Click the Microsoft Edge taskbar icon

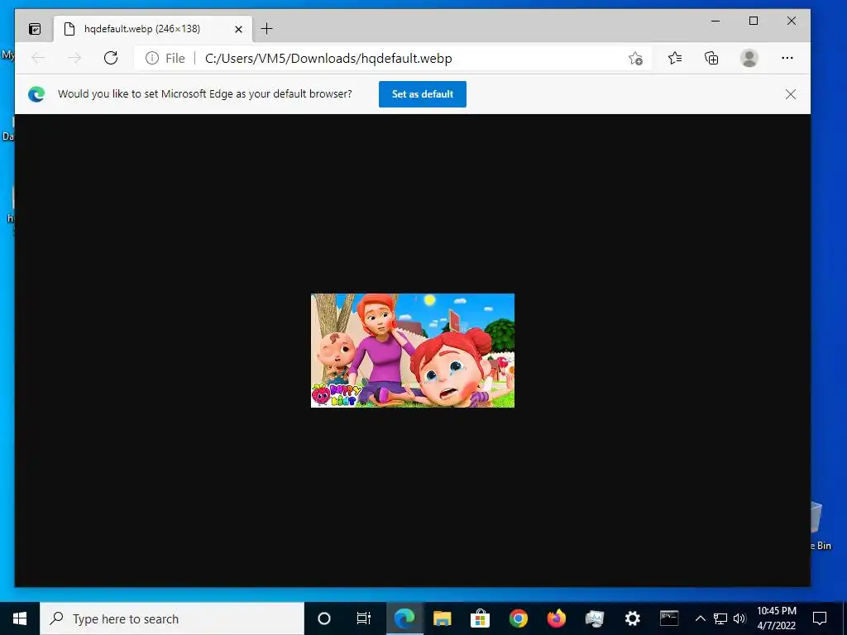(x=404, y=618)
